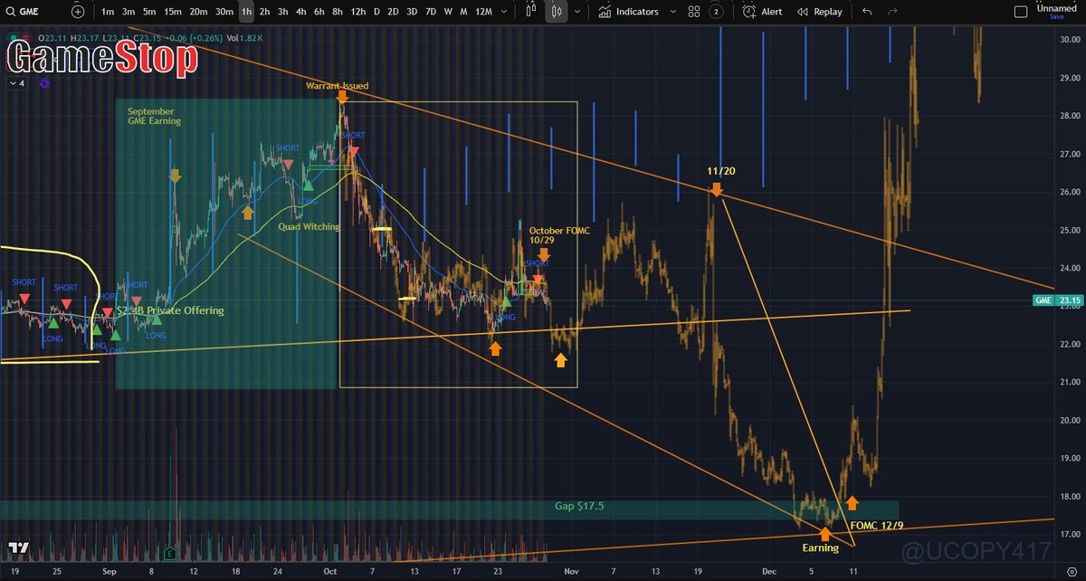Viewport: 1086px width, 581px height.
Task: Switch to the 20m timeframe
Action: pos(198,12)
